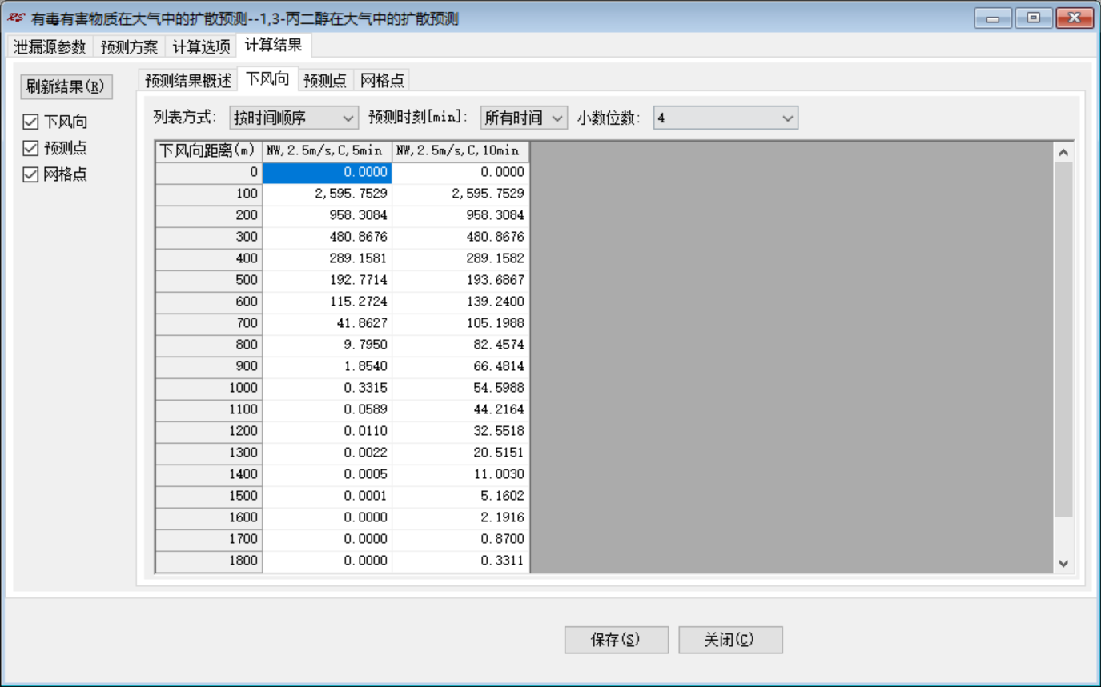Screen dimensions: 1101x687
Task: Toggle the 下风向 checkbox
Action: coord(30,122)
